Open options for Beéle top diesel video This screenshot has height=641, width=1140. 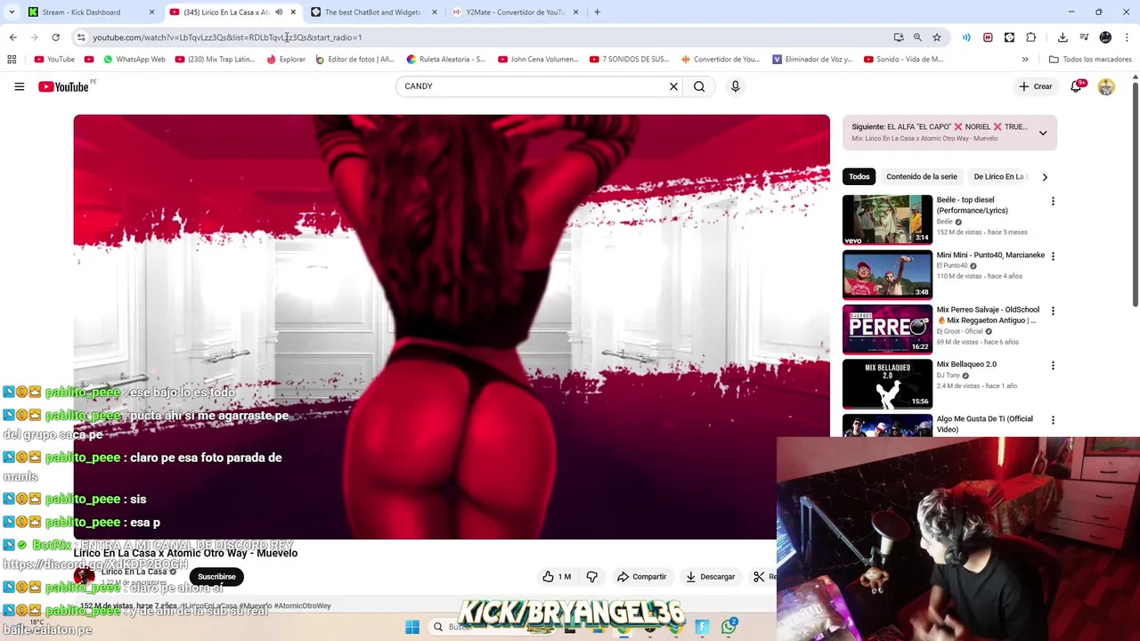[x=1053, y=201]
